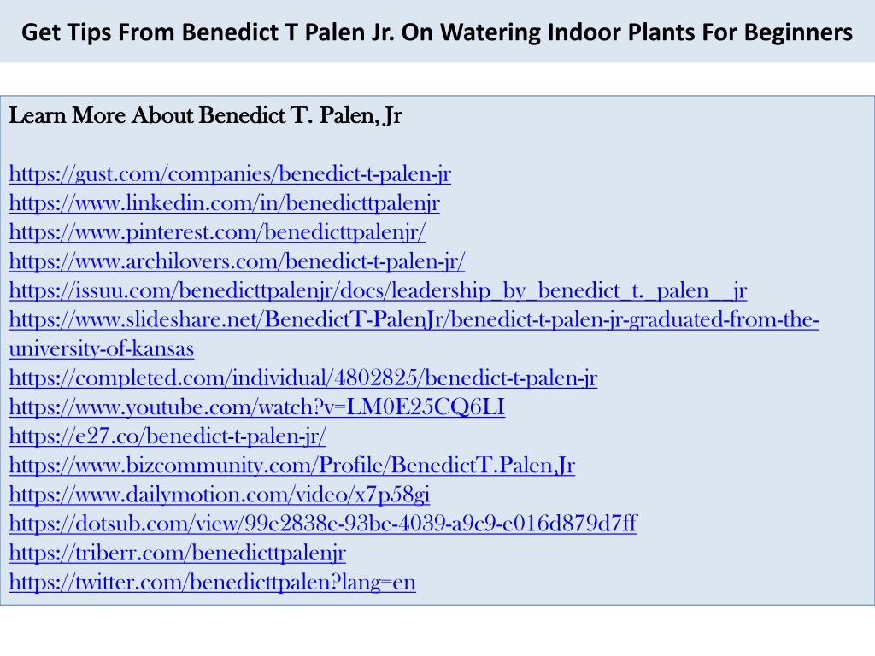Open the dailymotion.com video x7p58gi link
Image resolution: width=875 pixels, height=656 pixels.
[220, 495]
